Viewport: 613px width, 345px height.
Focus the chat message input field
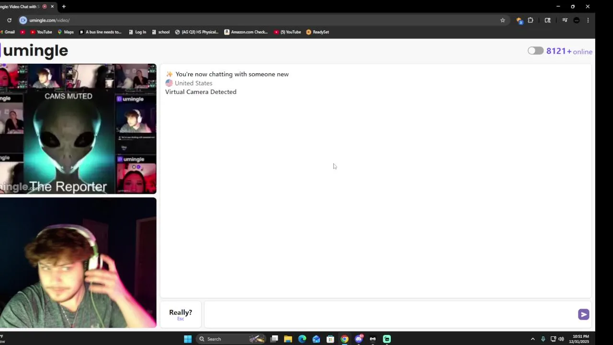pyautogui.click(x=390, y=314)
